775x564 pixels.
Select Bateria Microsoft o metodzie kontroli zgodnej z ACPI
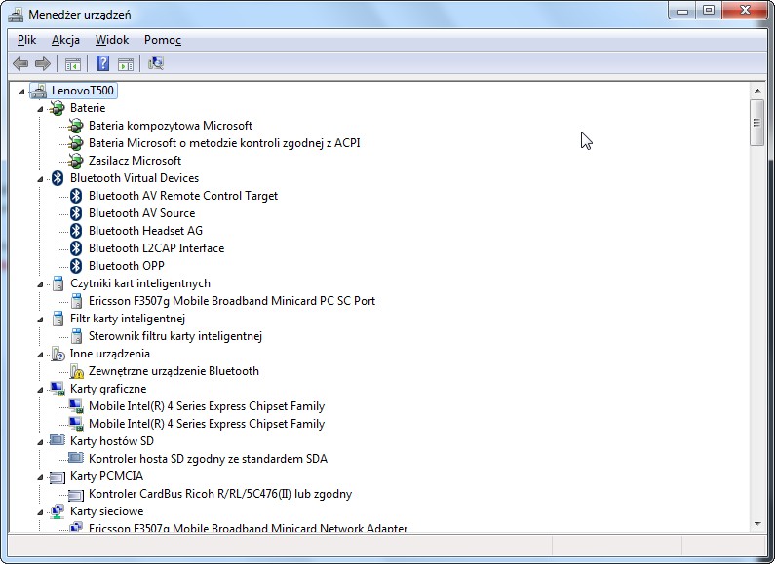tap(224, 143)
